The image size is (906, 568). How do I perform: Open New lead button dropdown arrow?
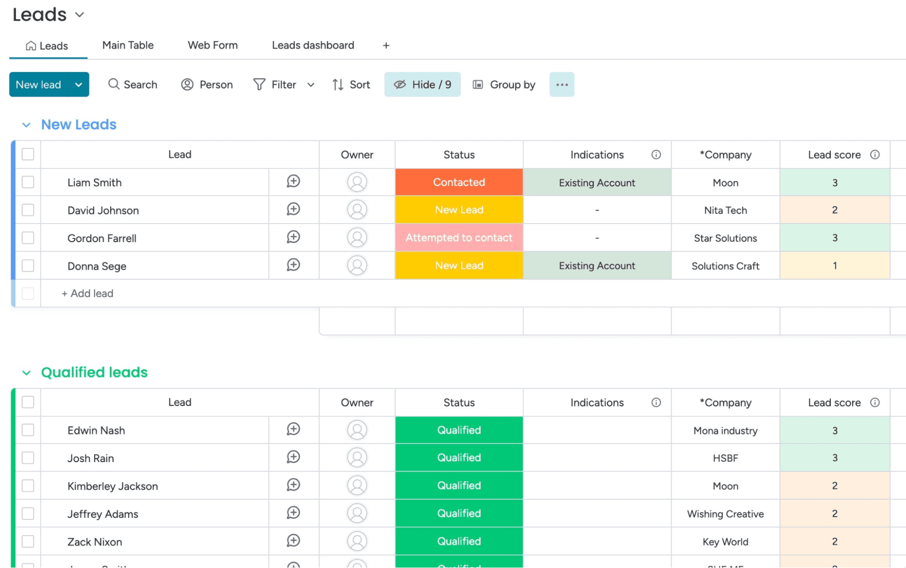pyautogui.click(x=78, y=85)
